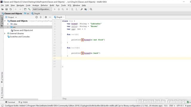Collapse the Classes and Objects root node

(x=5, y=21)
